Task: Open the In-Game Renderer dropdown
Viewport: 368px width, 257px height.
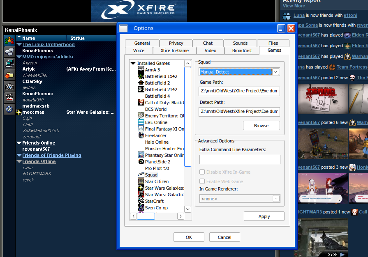Action: coord(276,199)
